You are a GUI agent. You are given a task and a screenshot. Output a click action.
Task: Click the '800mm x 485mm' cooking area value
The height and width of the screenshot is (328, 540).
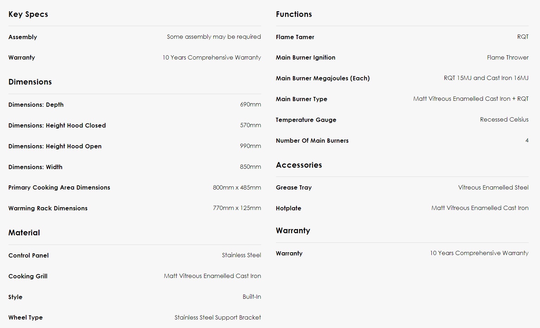(237, 187)
